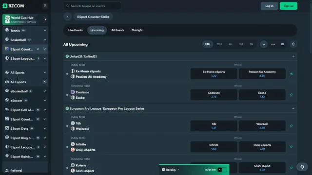Viewport: 312px width, 175px height.
Task: Click the All Esports gamepad icon
Action: pyautogui.click(x=7, y=82)
